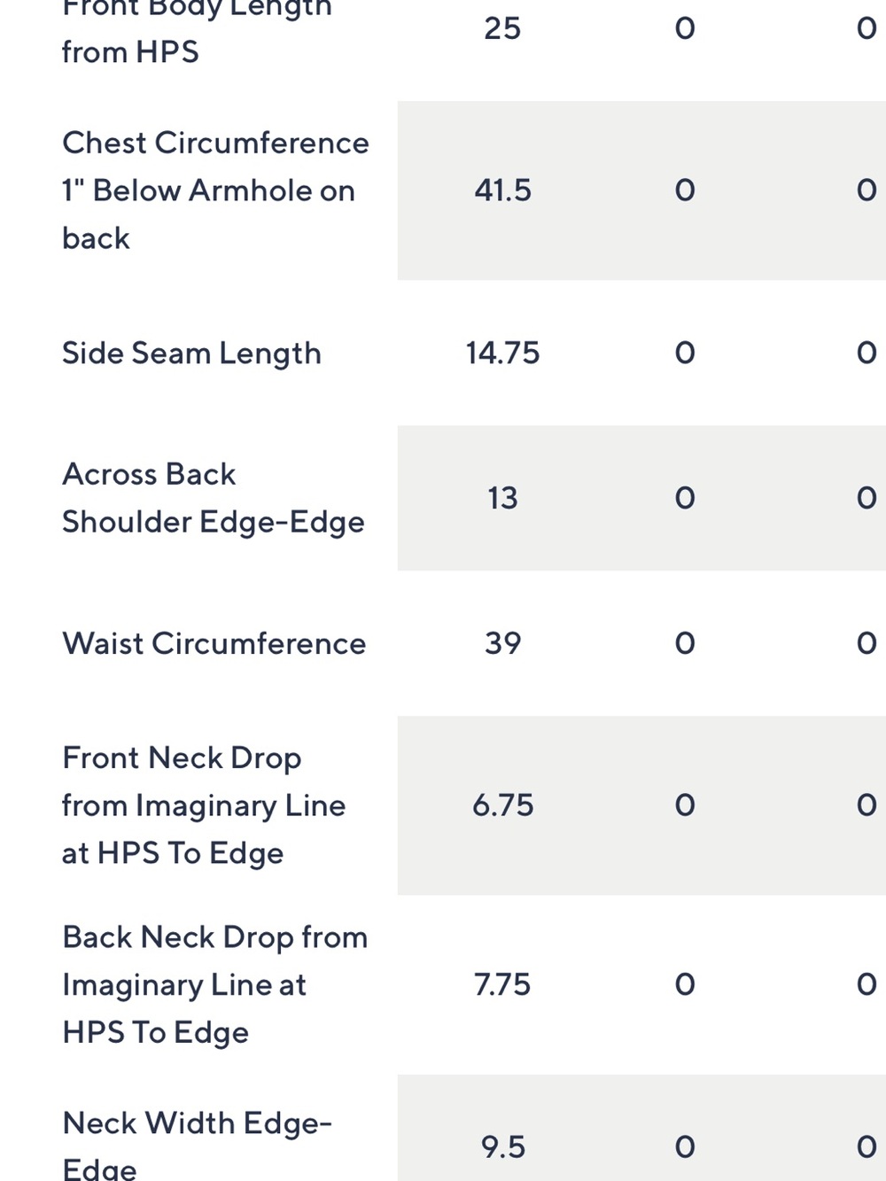Screen dimensions: 886x1181
Task: Select the Back Neck Drop measurement label
Action: click(214, 984)
